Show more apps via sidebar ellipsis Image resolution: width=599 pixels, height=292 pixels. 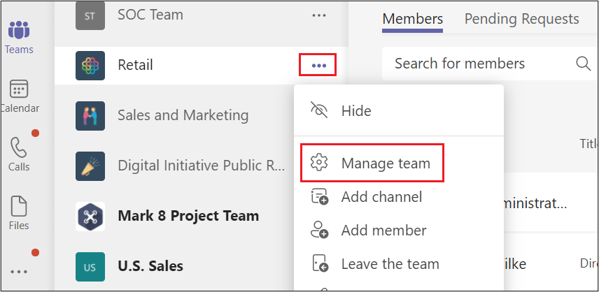19,272
